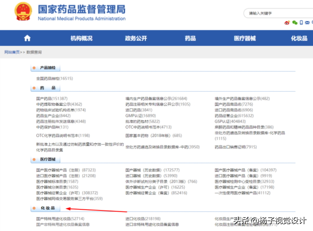Click the national emblem logo
Viewport: 313px width, 231px height.
pos(23,11)
